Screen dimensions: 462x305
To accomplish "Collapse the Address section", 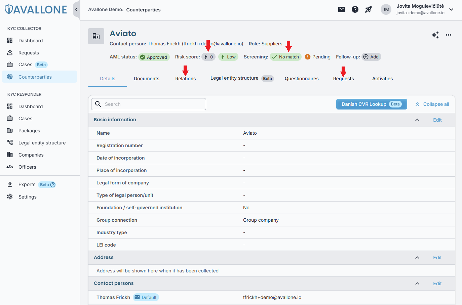I will [x=417, y=258].
